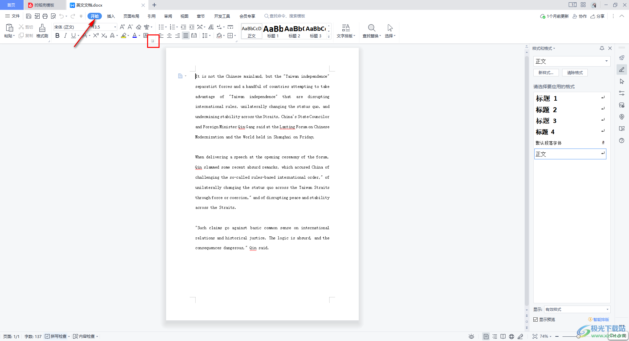Open the 页面布局 ribbon tab
Screen dimensions: 629x341
[131, 16]
